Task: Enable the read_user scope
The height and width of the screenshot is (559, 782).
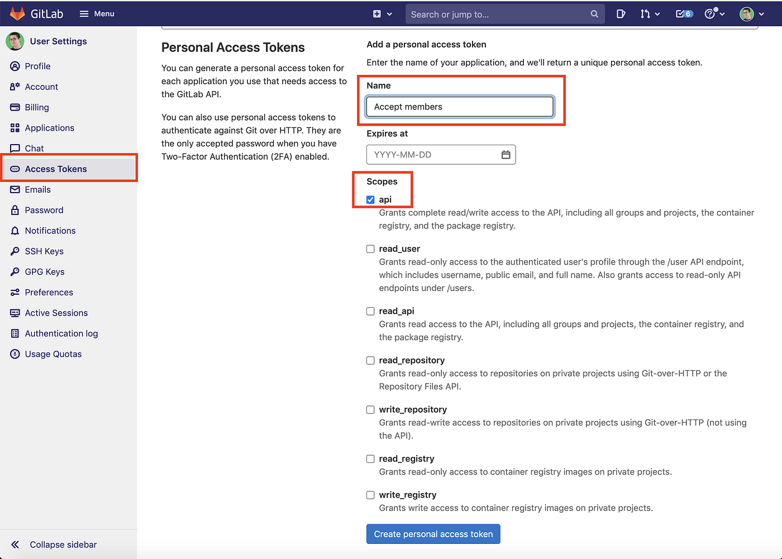Action: (370, 249)
